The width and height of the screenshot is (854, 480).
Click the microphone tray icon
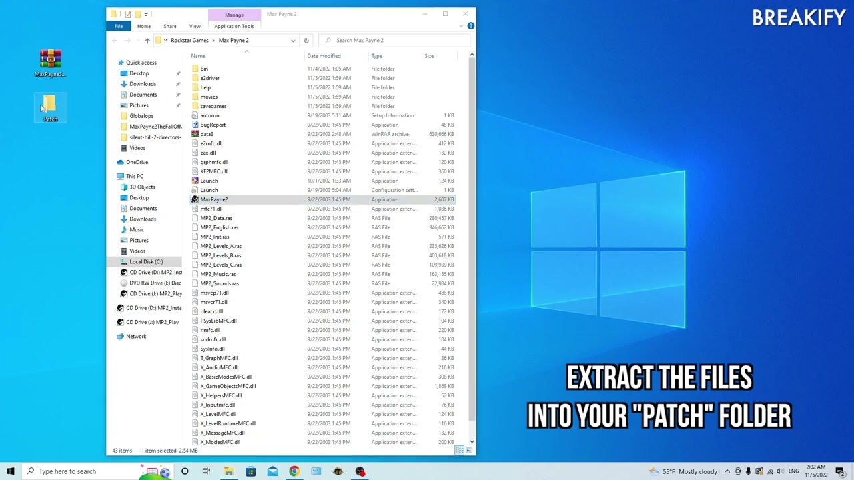[x=748, y=471]
